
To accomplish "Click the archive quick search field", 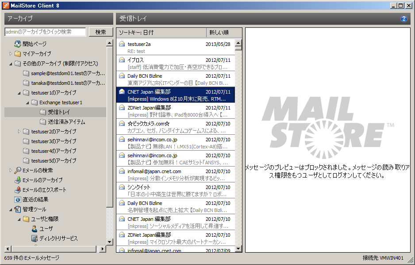I will click(45, 32).
